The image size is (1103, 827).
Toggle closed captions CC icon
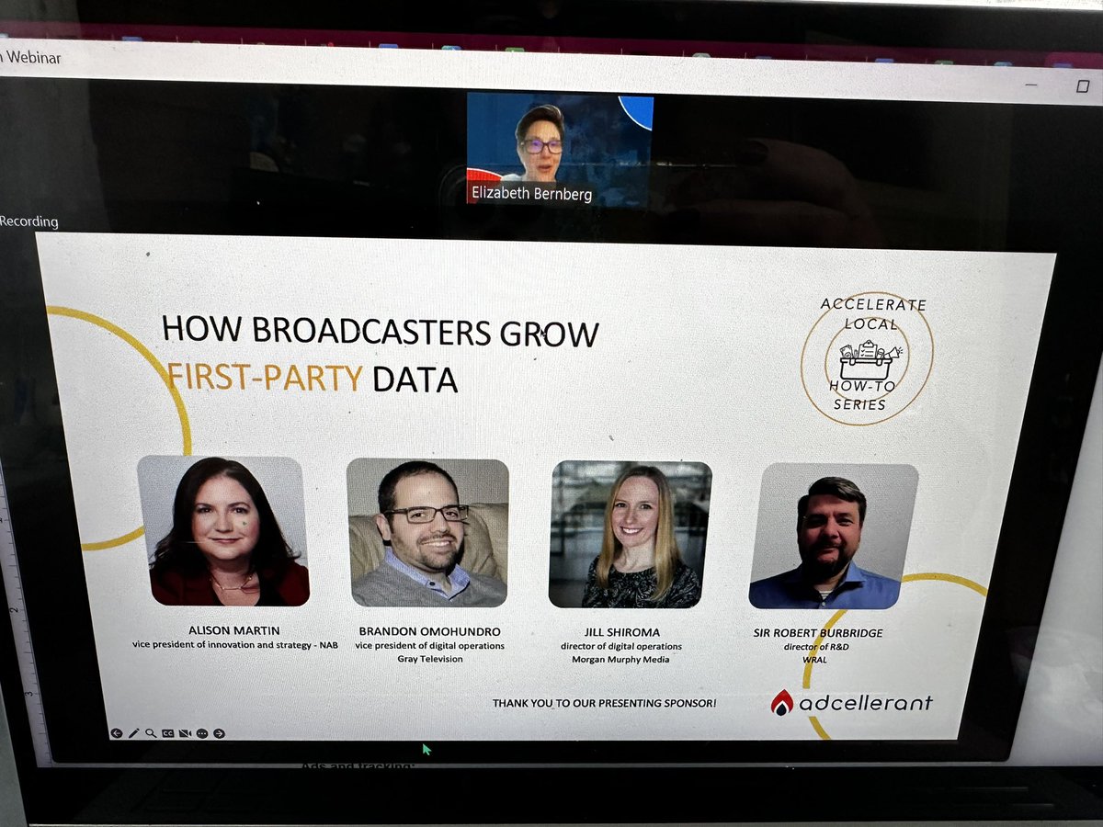coord(167,733)
